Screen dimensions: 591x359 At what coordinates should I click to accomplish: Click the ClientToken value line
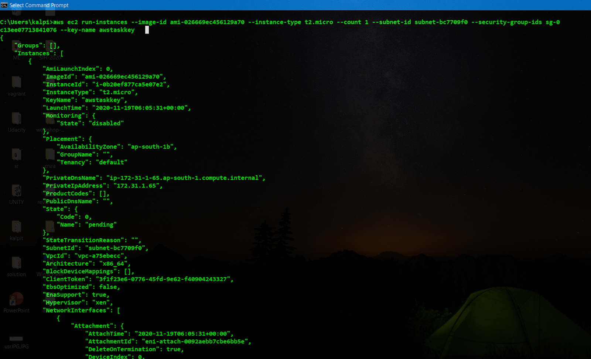(138, 279)
